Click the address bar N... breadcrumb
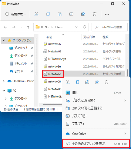The height and width of the screenshot is (149, 131). pos(47,27)
